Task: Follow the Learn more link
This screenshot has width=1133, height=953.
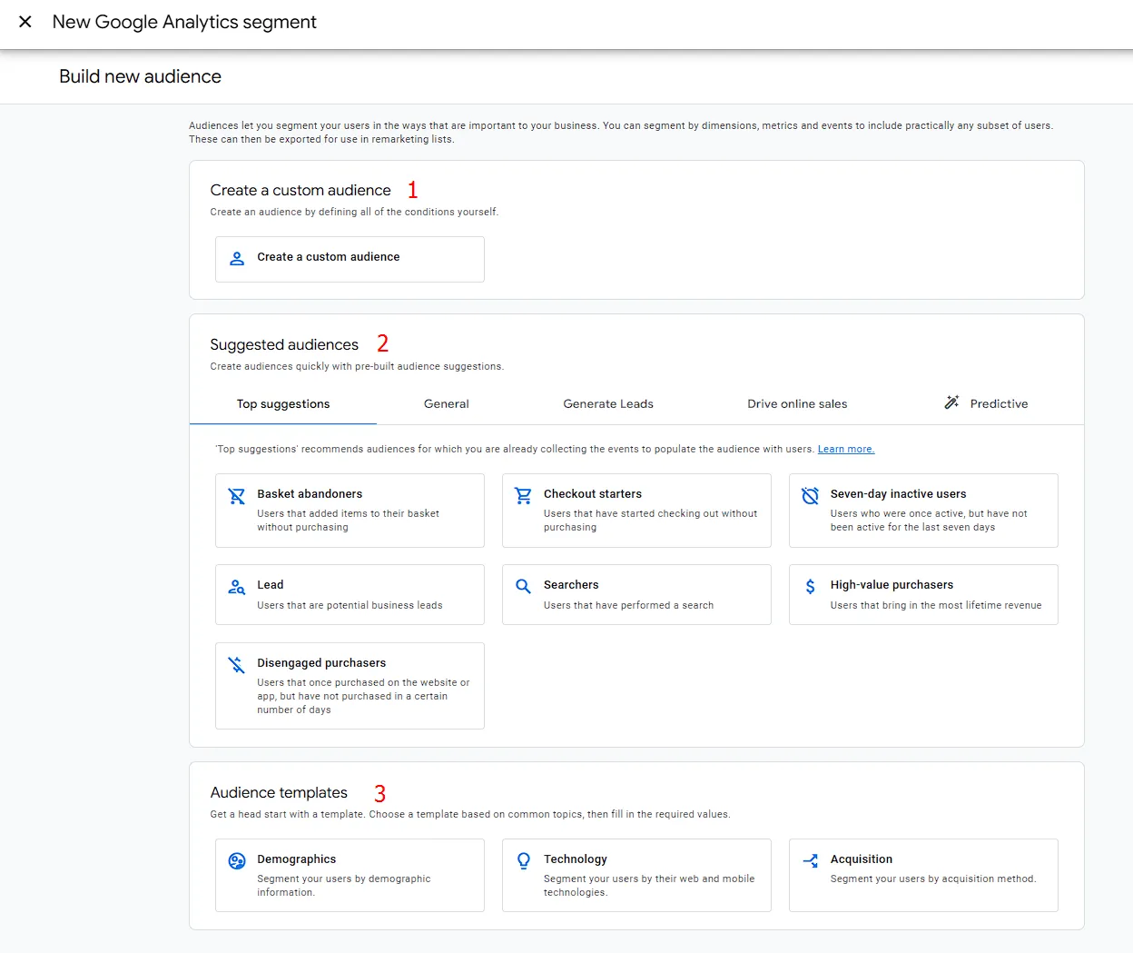Action: [846, 449]
